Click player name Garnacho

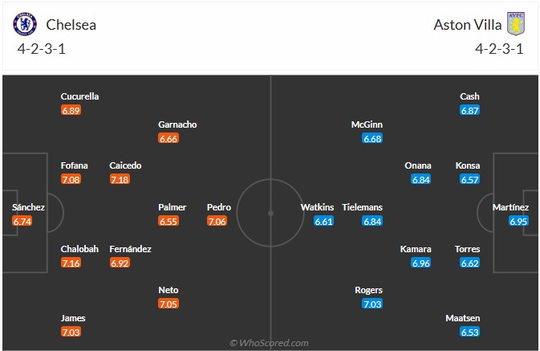coord(177,124)
